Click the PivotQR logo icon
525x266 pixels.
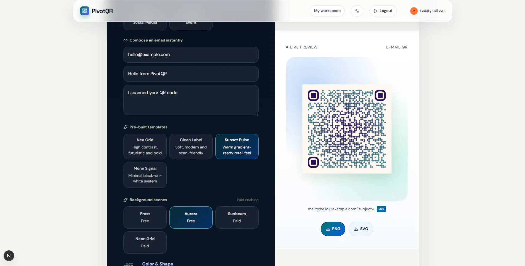[85, 11]
